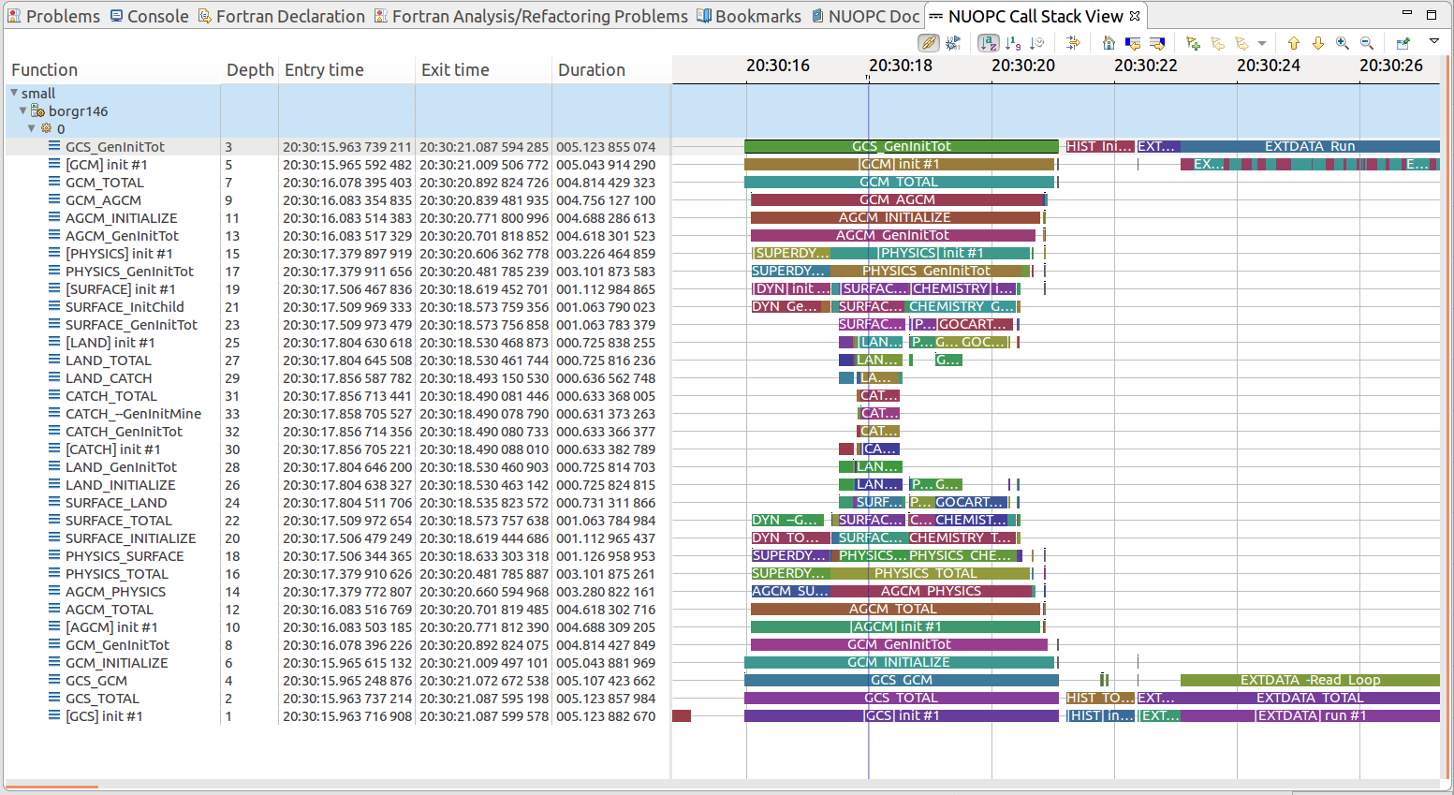Click the EXTDATA Run bar in the timeline
Image resolution: width=1454 pixels, height=795 pixels.
(1311, 146)
